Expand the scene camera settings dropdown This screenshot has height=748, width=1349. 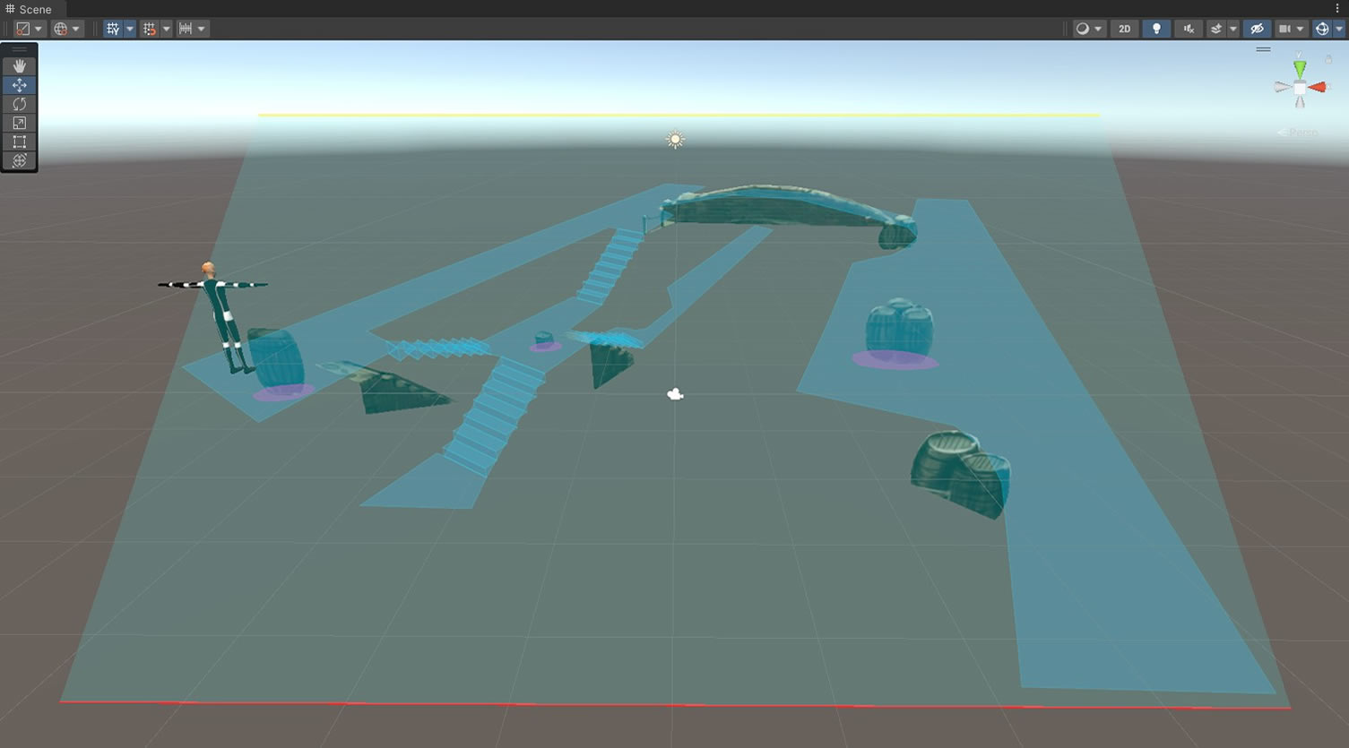1300,29
